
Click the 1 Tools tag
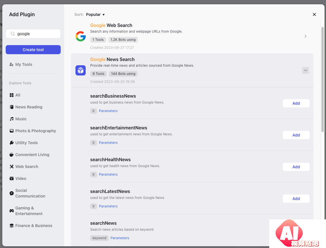(98, 40)
